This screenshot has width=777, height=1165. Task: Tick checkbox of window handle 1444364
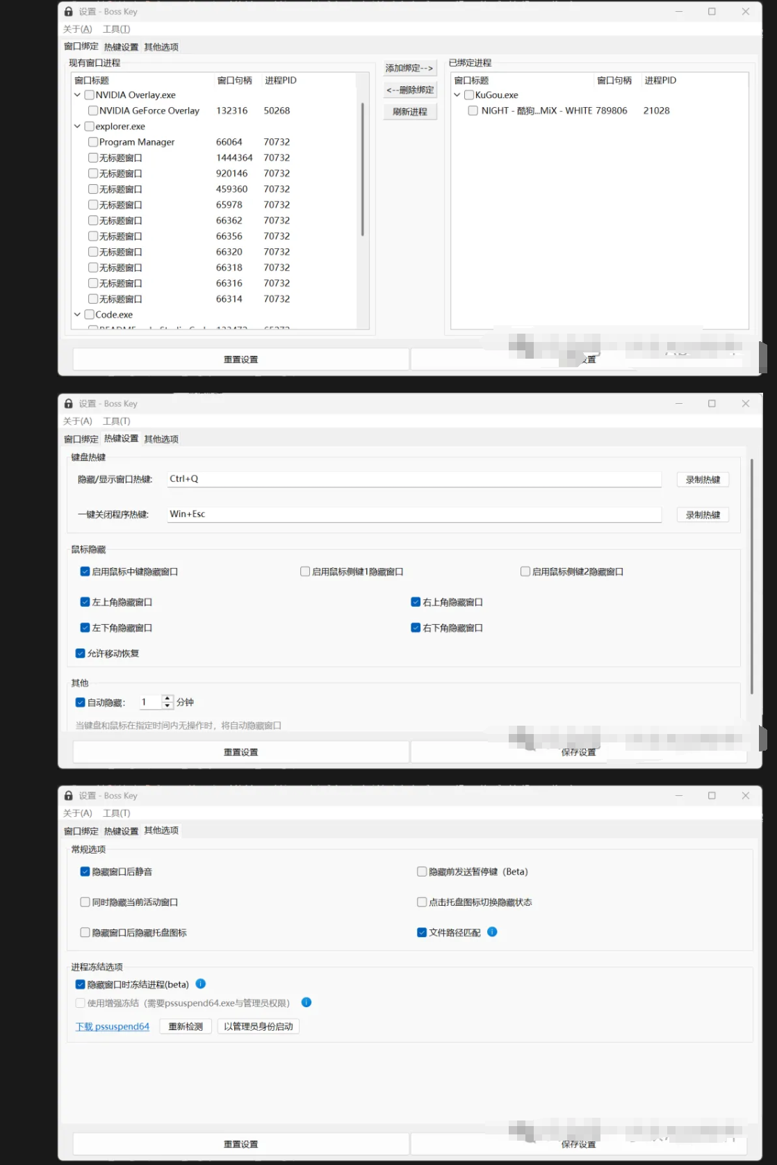coord(93,158)
